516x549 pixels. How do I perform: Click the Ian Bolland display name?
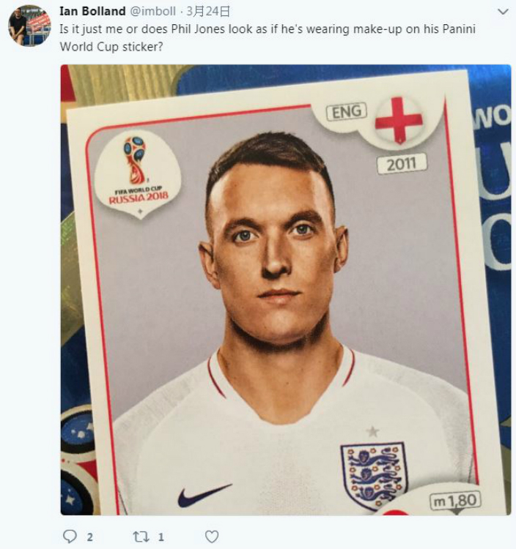(92, 11)
